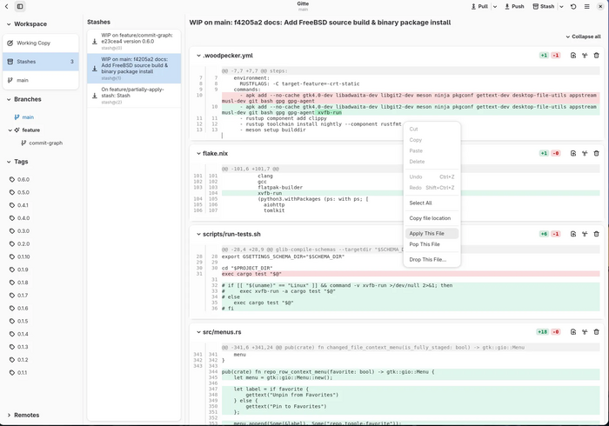The width and height of the screenshot is (609, 426).
Task: Select tag 0.1.5
Action: [23, 322]
